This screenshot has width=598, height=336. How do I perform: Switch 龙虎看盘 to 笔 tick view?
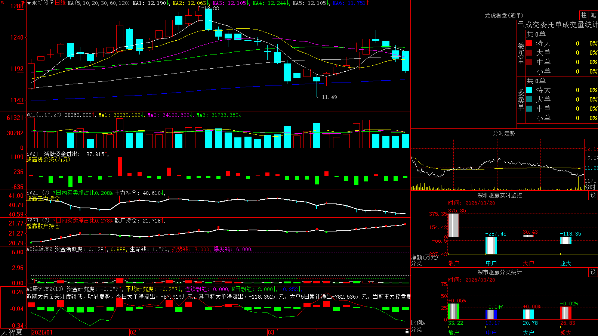point(594,15)
